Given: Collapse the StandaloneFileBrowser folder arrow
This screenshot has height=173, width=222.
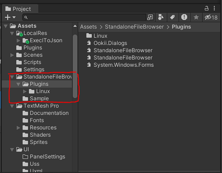Looking at the screenshot, I should tap(12, 77).
